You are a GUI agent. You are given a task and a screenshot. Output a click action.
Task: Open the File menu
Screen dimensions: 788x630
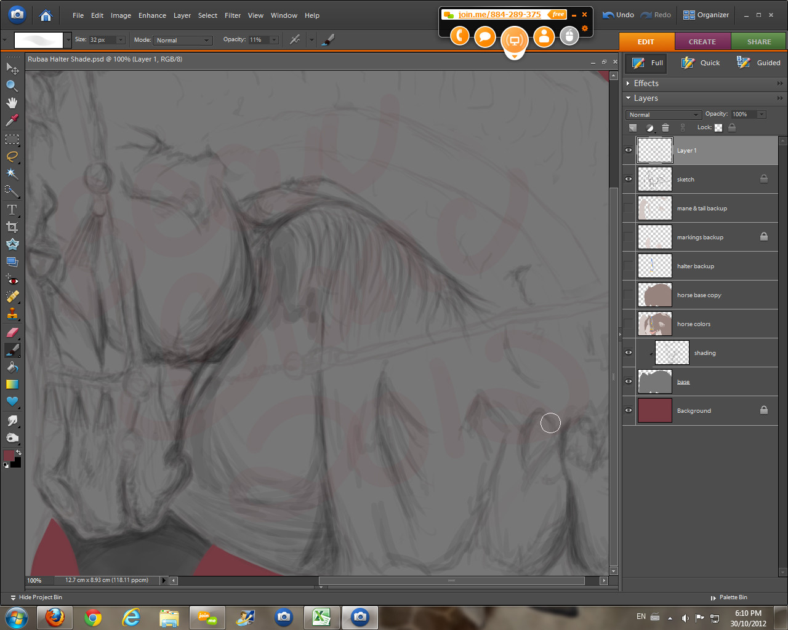[x=78, y=15]
